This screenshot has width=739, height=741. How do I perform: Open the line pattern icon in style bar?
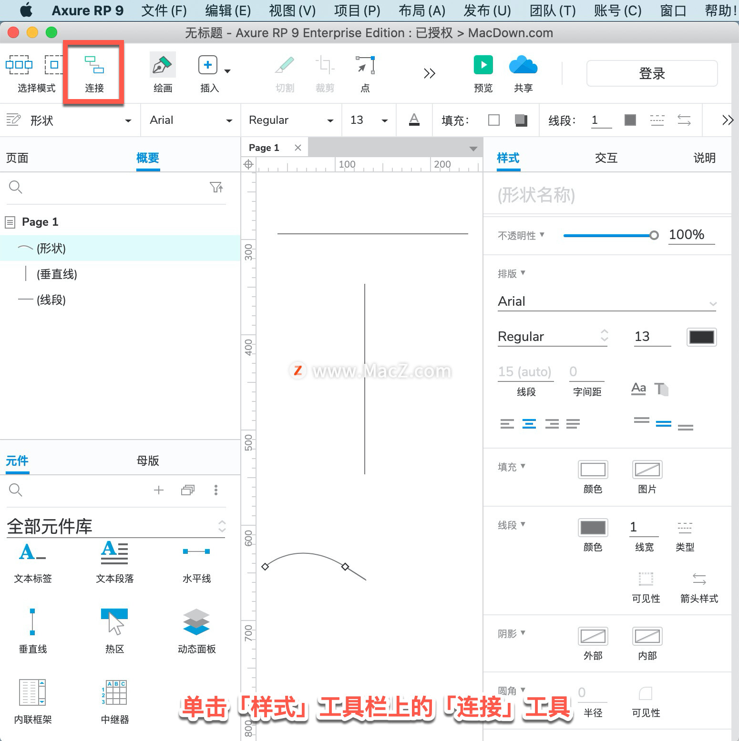click(657, 120)
